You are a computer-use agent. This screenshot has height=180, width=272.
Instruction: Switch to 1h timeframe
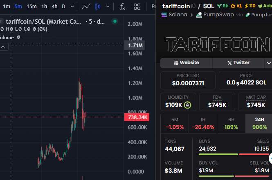(44, 7)
